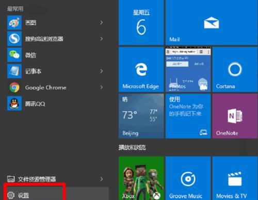Open the WeChat (微信) icon
Viewport: 258px width, 200px height.
click(x=14, y=55)
